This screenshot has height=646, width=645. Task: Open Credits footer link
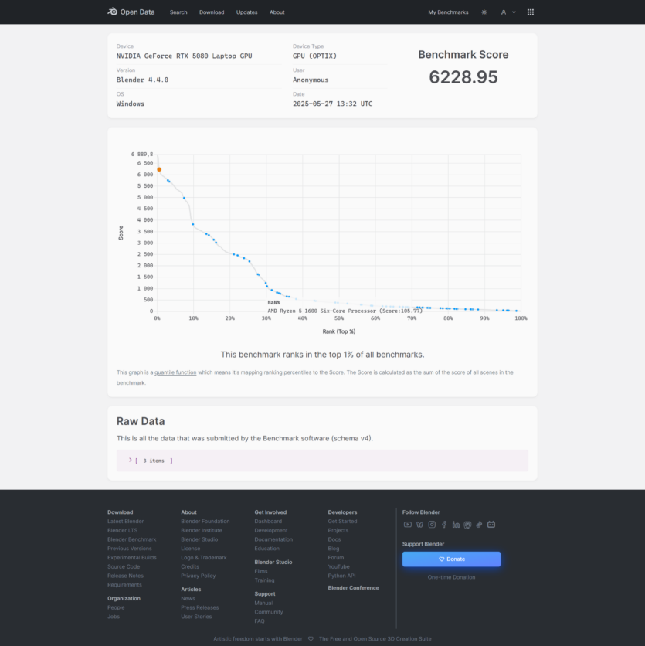click(x=190, y=566)
